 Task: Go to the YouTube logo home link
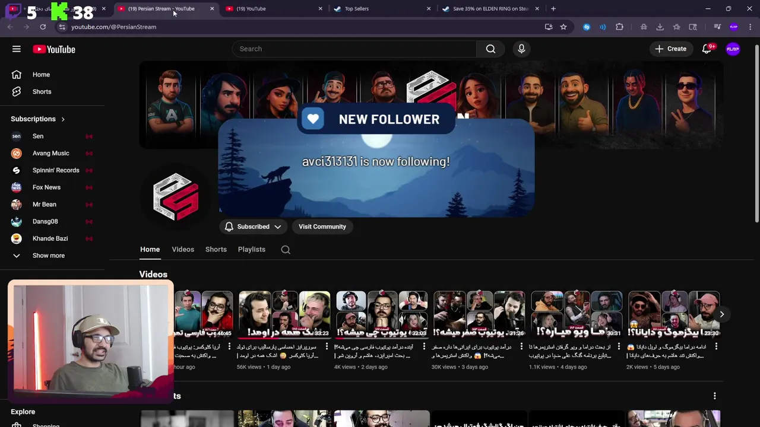[x=54, y=49]
